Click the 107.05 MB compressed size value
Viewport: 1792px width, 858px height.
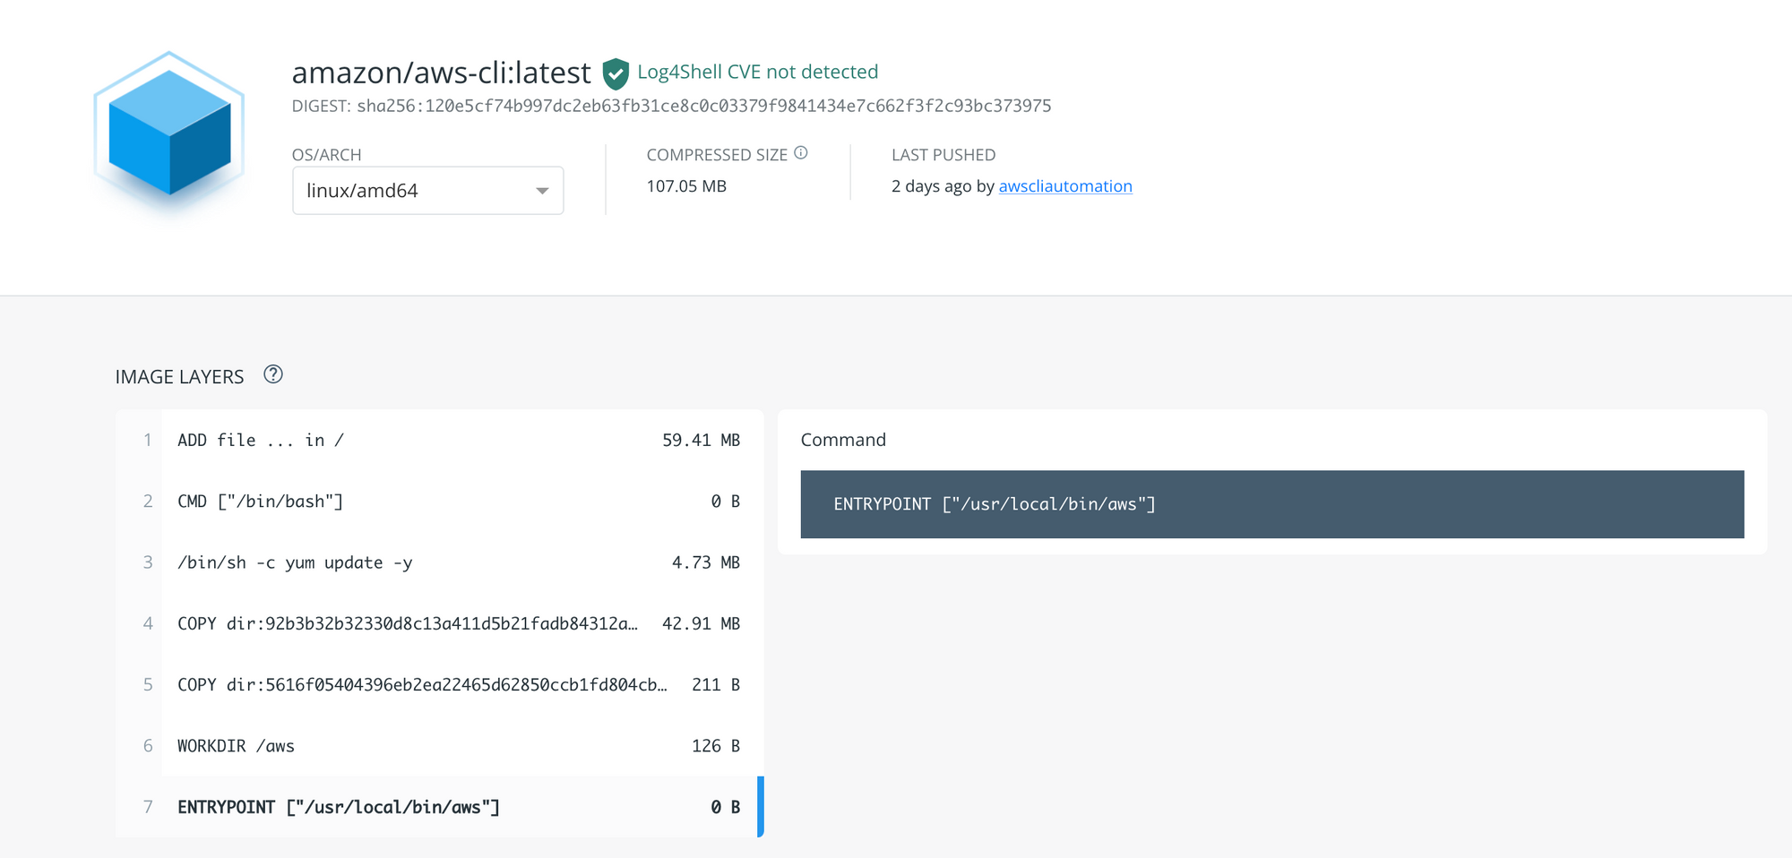coord(686,186)
